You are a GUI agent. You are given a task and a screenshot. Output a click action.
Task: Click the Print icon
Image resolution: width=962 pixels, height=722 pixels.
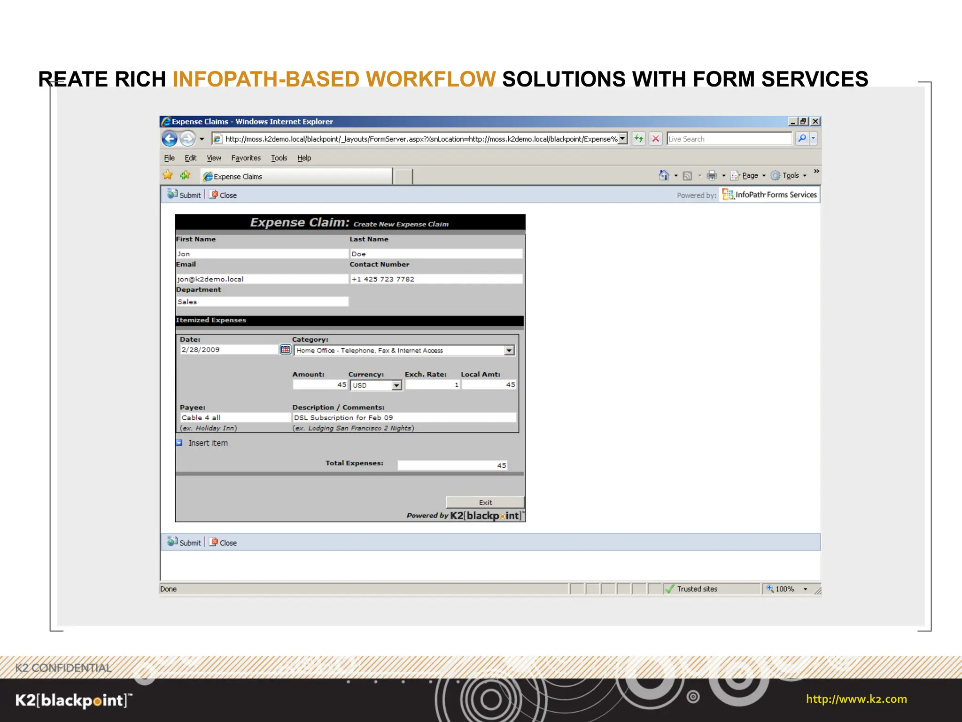712,175
